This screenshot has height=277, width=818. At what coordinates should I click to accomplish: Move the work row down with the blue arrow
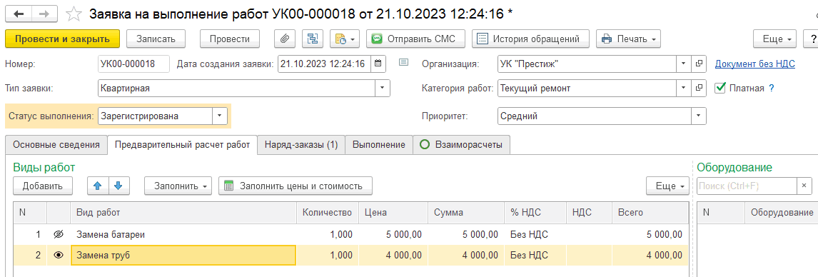118,186
